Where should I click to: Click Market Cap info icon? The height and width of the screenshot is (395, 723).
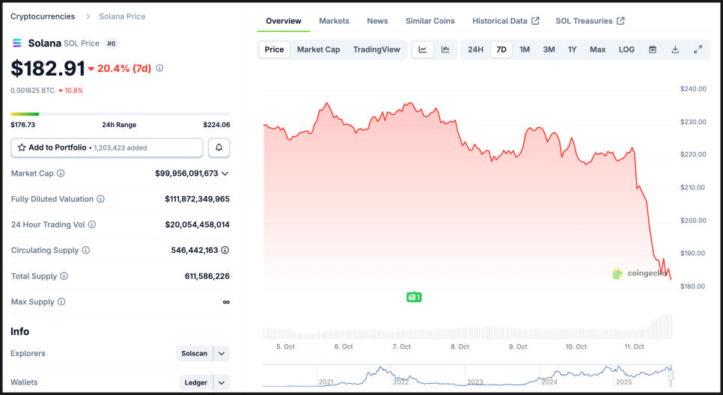pyautogui.click(x=61, y=174)
